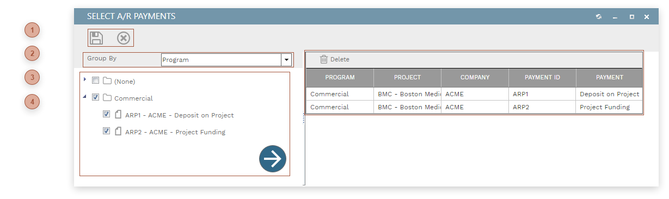Sort by the COMPANY column header
This screenshot has height=199, width=669.
(x=475, y=78)
